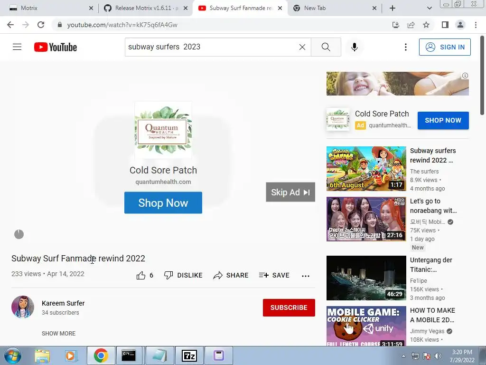Click the smiling child banner ad image
The height and width of the screenshot is (365, 486).
click(397, 84)
